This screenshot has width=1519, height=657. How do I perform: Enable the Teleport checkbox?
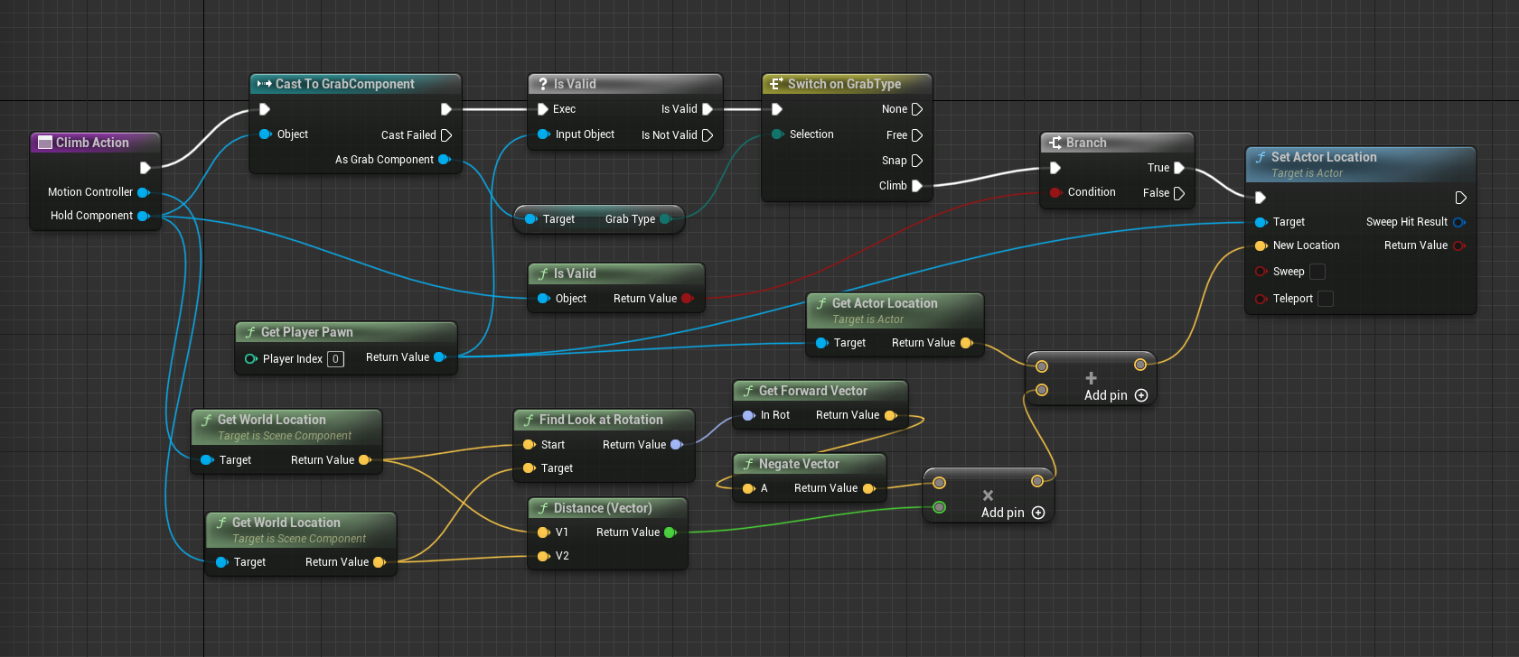pos(1326,299)
